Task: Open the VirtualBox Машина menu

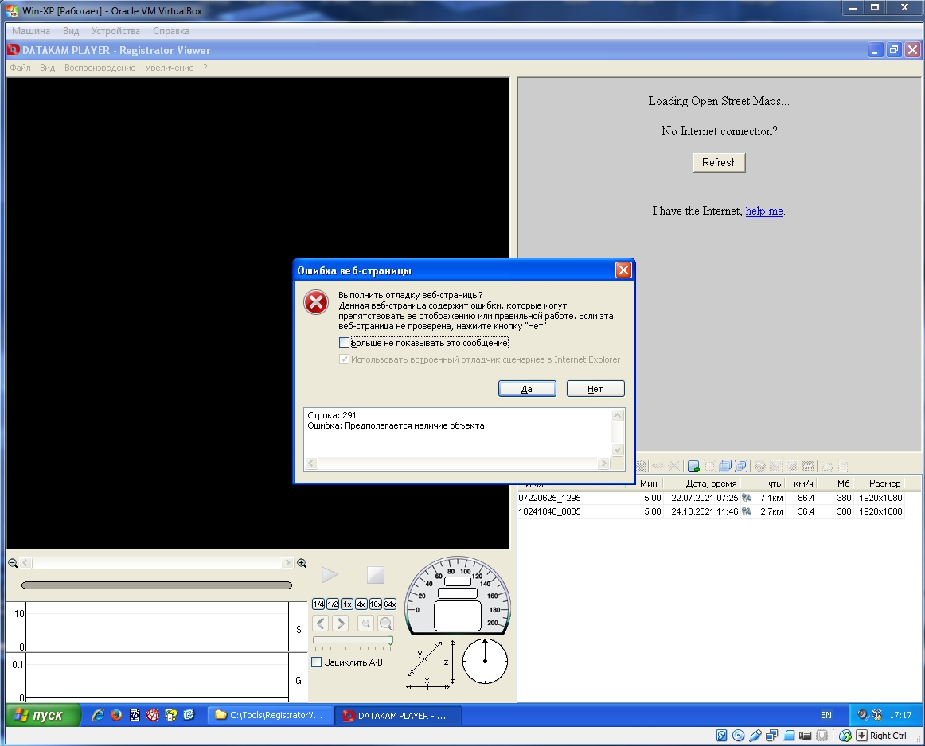Action: [x=31, y=31]
